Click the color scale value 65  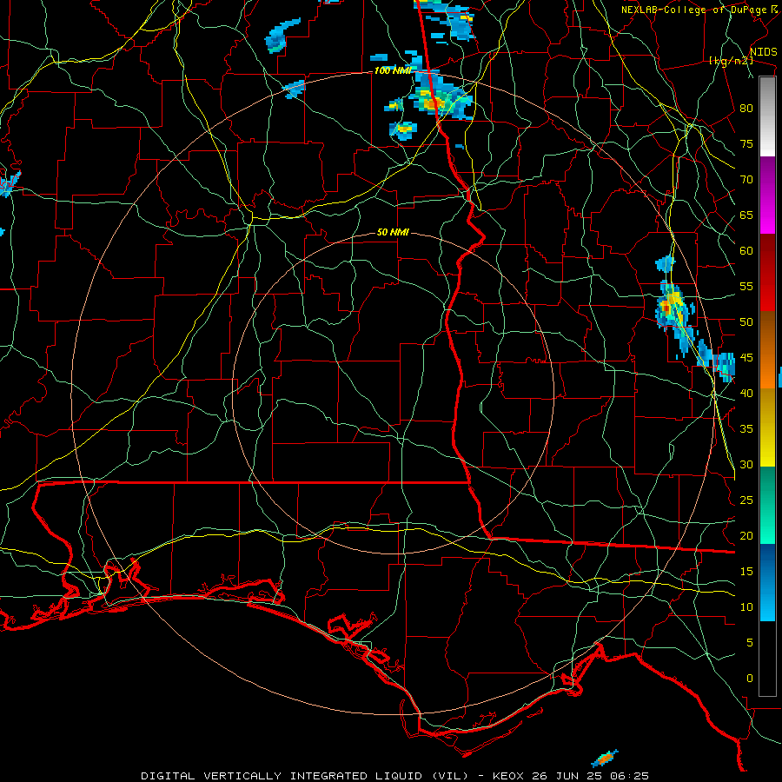point(746,215)
